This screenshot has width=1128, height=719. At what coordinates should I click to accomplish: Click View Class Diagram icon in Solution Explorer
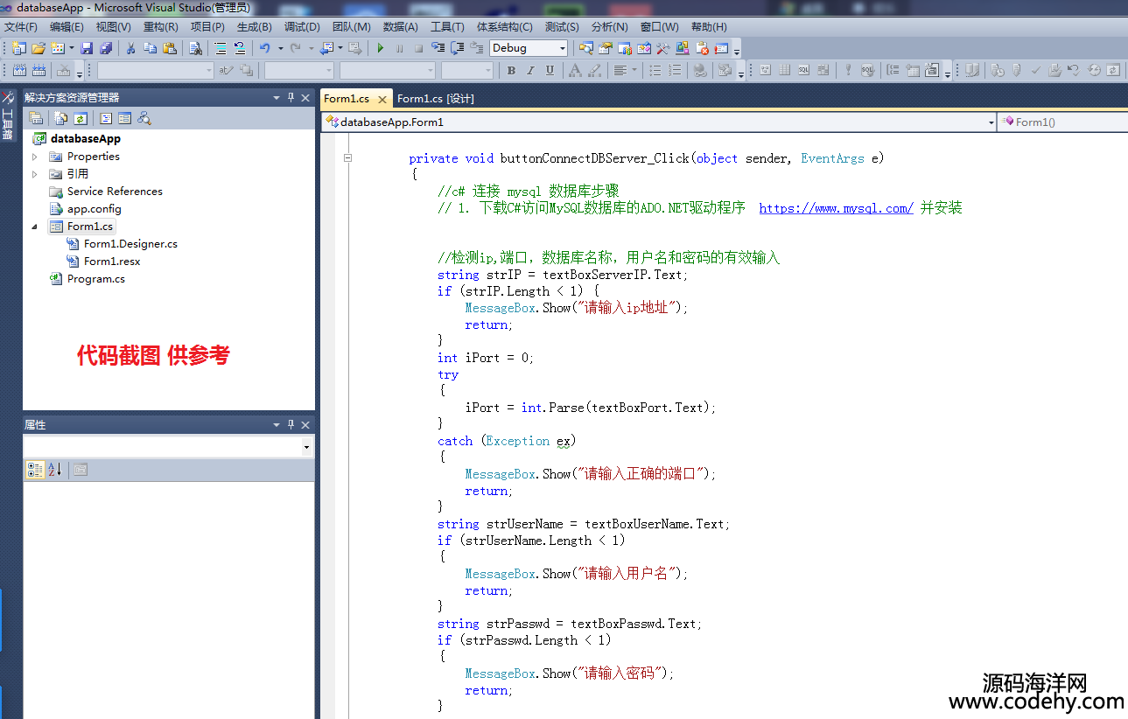click(144, 118)
